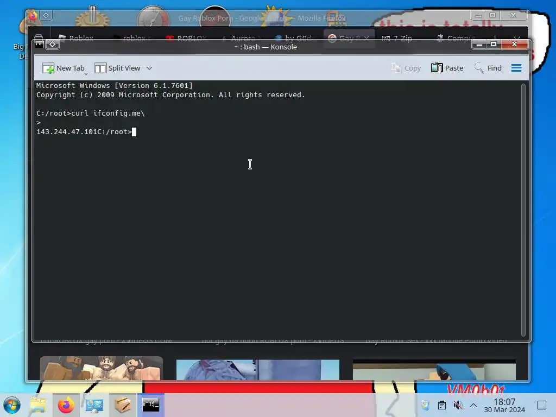Paste clipboard into the Konsole terminal
This screenshot has height=417, width=556.
pos(447,68)
